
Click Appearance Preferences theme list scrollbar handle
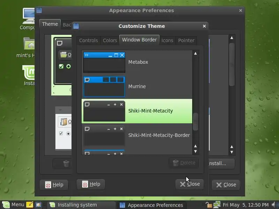point(232,64)
